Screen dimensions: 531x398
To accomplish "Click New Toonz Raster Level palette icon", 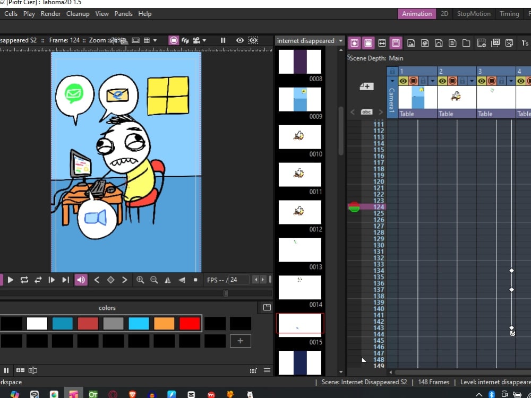I will click(x=425, y=43).
